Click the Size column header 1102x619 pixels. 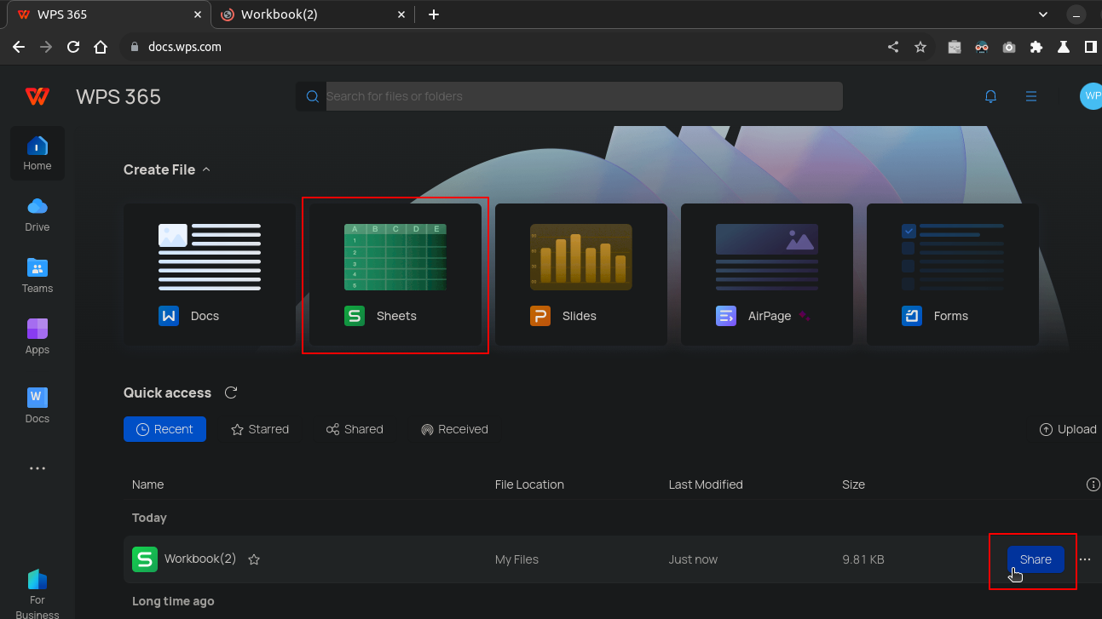pyautogui.click(x=853, y=484)
